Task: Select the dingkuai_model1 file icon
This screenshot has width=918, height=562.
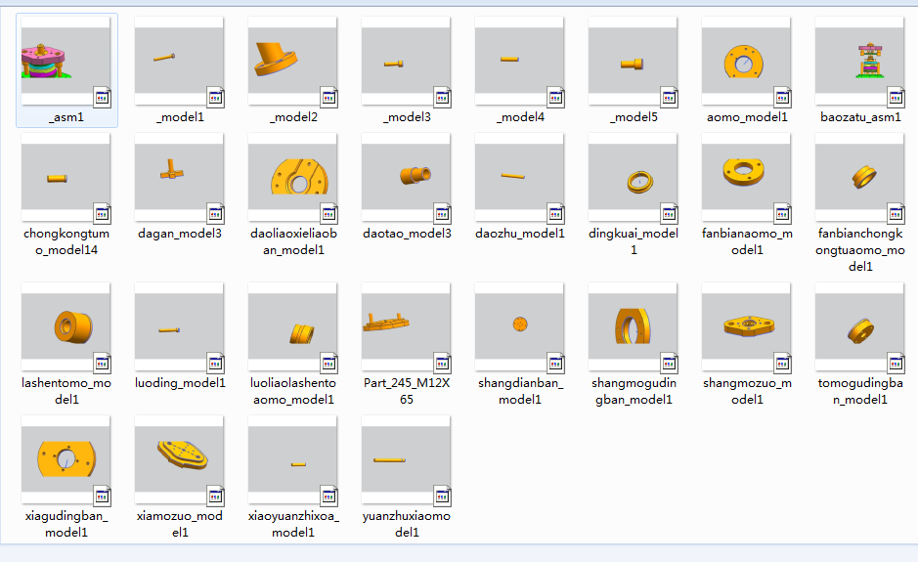Action: tap(634, 177)
